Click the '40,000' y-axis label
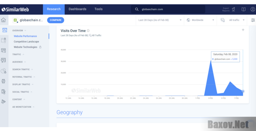256x131 pixels. [63, 50]
